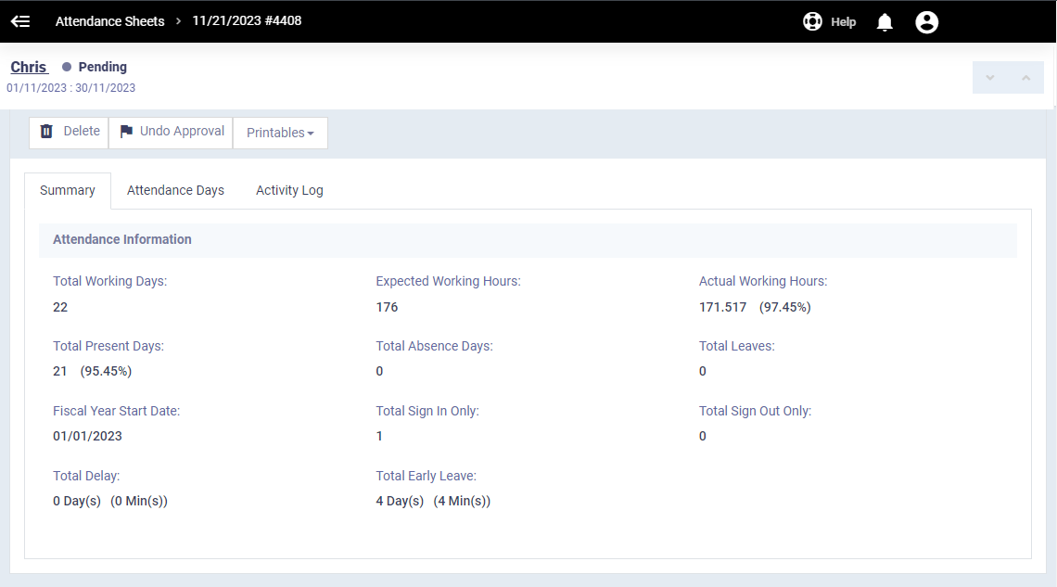Image resolution: width=1057 pixels, height=587 pixels.
Task: Click the Pending status indicator
Action: click(95, 67)
